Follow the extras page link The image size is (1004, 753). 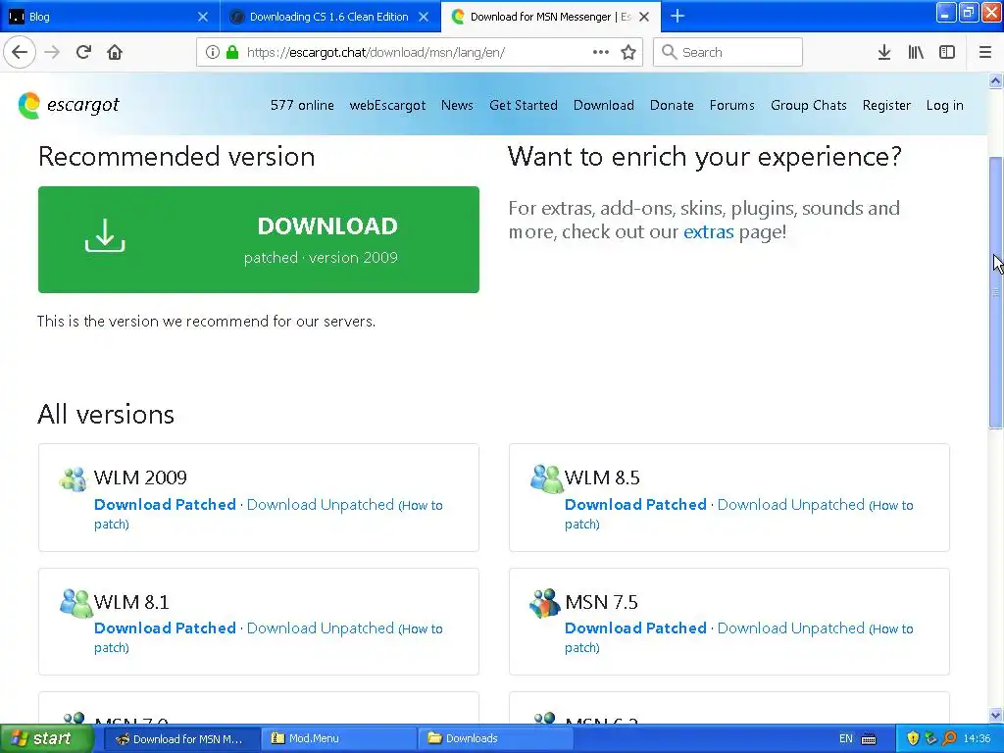click(708, 231)
